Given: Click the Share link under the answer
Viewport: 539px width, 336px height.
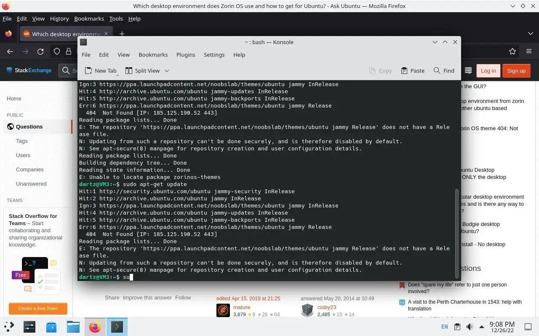Looking at the screenshot, I should coord(112,297).
